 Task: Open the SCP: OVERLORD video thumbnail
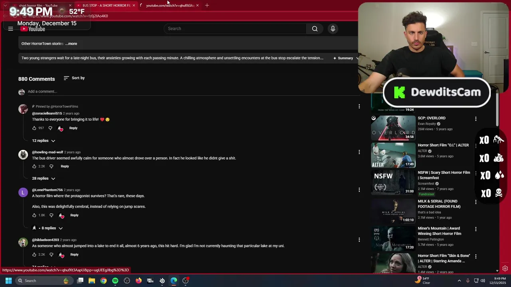393,128
